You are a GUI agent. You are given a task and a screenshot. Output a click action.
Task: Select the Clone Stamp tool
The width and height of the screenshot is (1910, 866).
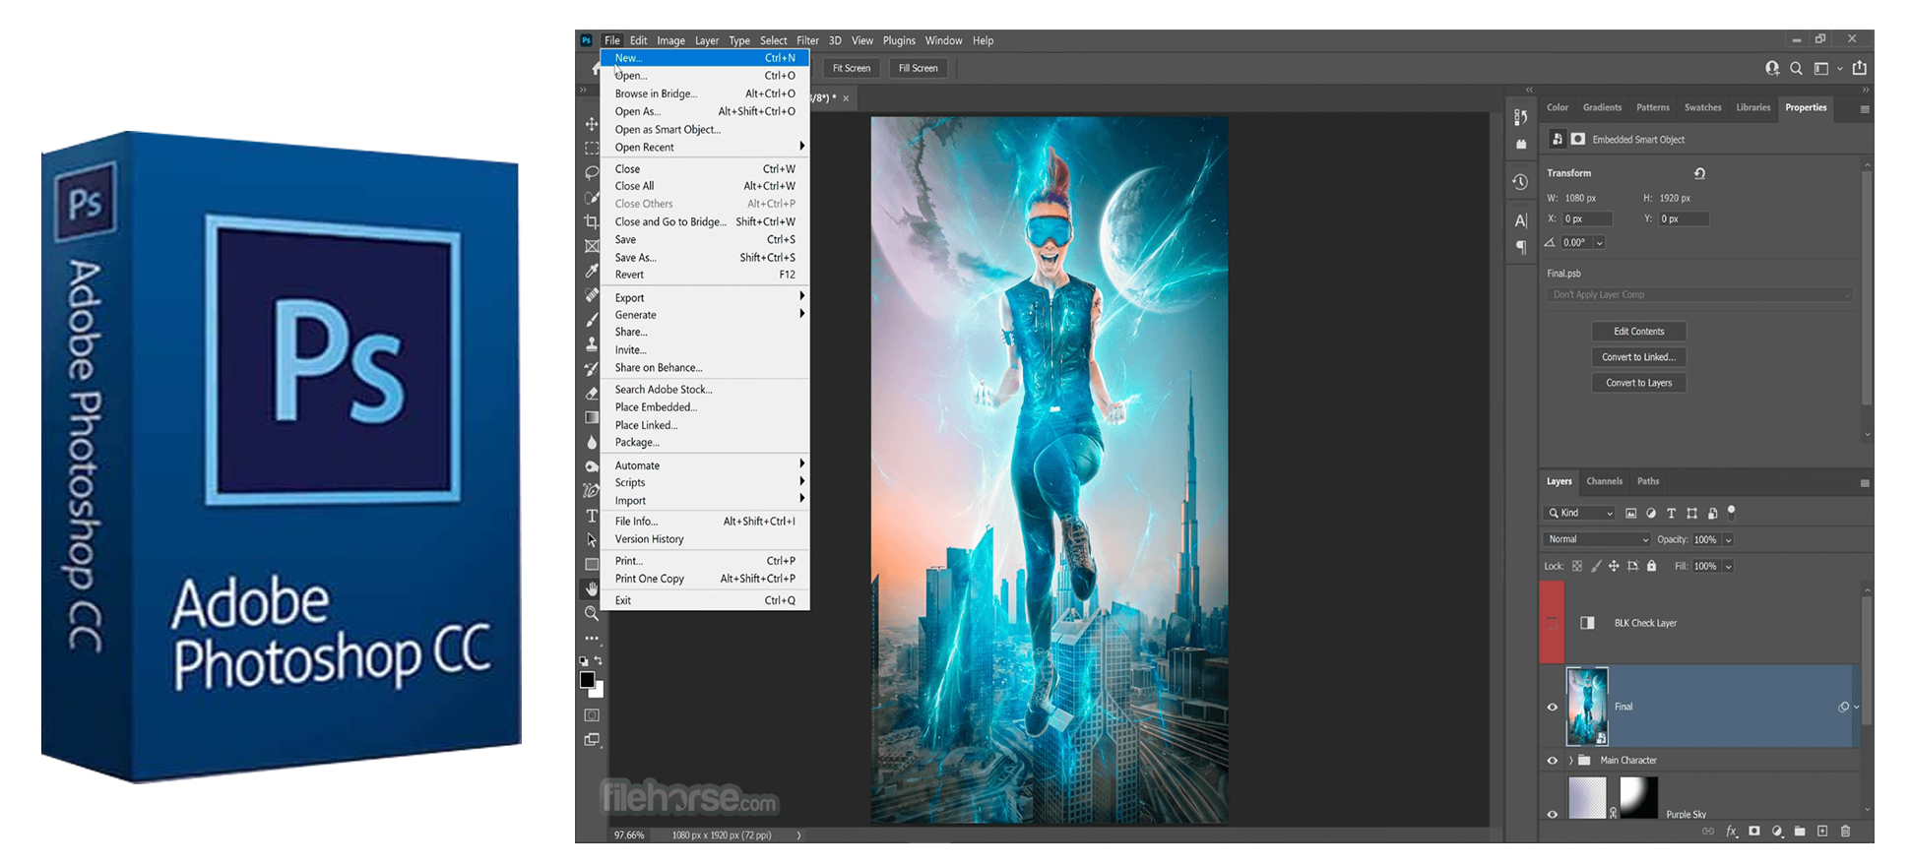[592, 344]
